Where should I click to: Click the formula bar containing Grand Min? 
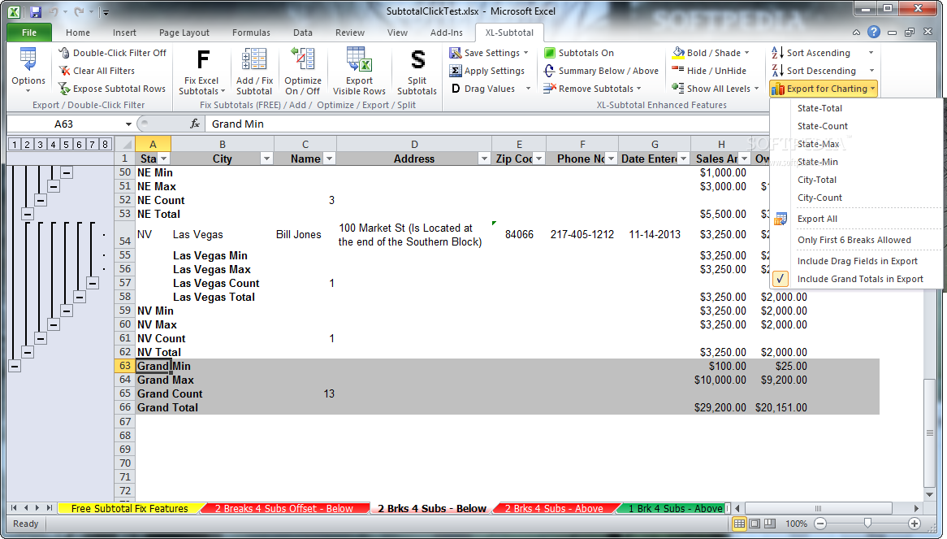coord(486,124)
